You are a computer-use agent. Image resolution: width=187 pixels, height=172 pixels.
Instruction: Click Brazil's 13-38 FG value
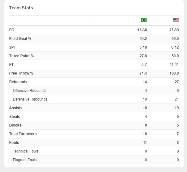[142, 30]
